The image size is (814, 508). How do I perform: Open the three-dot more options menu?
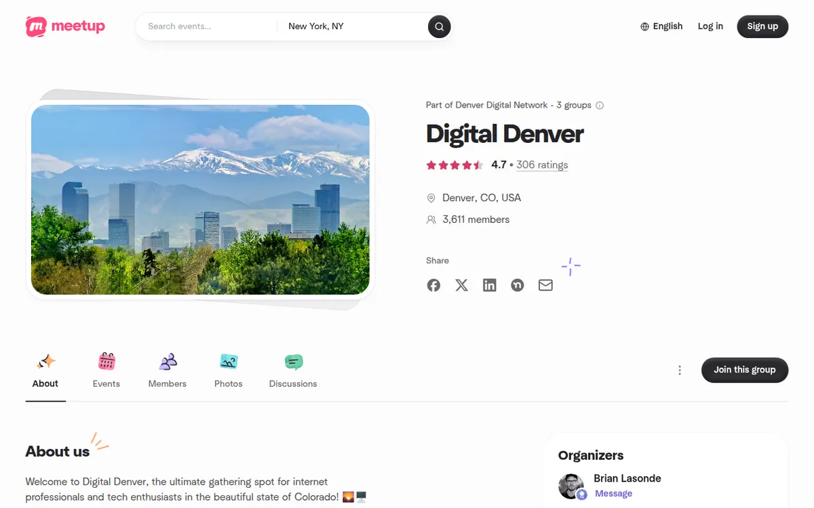click(x=680, y=370)
